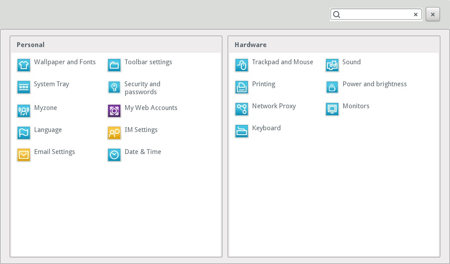Open the System Tray icon
450x264 pixels.
coord(24,87)
